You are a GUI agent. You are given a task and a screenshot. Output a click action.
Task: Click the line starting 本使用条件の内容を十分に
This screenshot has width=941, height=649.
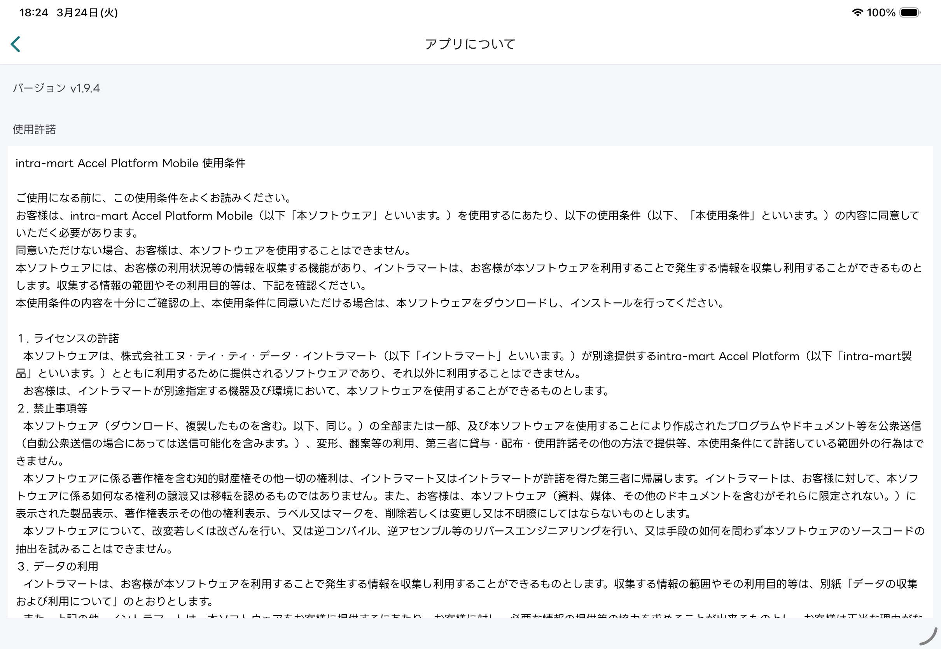click(371, 303)
